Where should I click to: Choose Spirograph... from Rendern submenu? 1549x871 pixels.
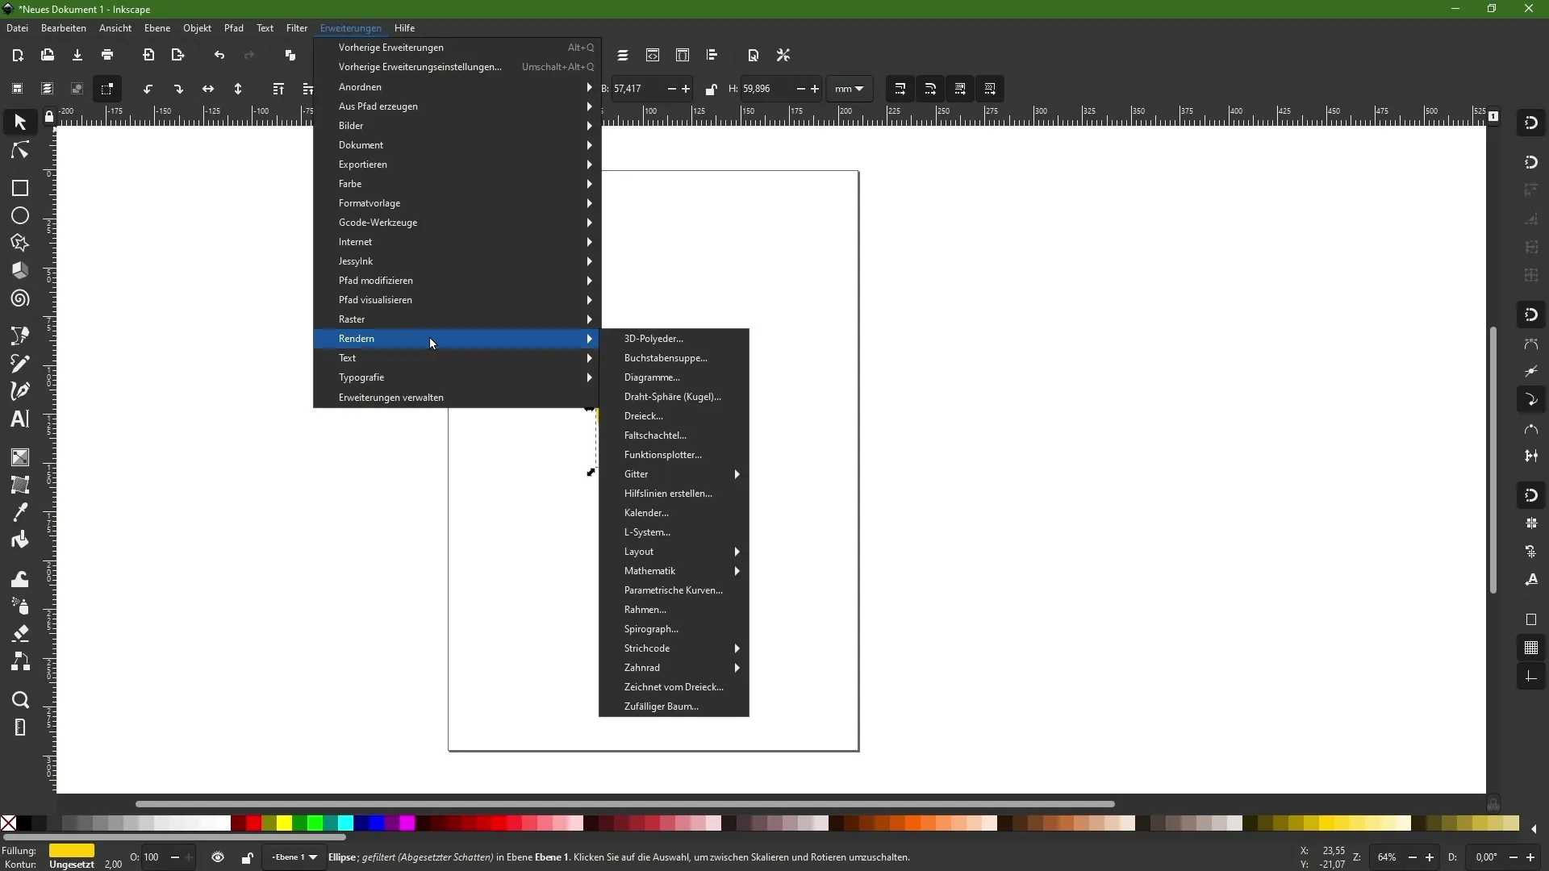pos(674,629)
